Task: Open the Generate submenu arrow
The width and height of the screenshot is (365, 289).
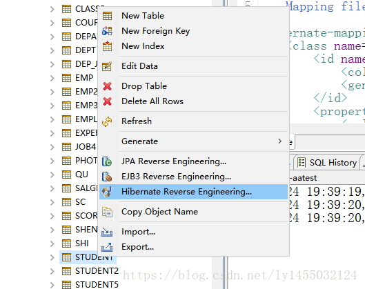Action: pyautogui.click(x=280, y=141)
